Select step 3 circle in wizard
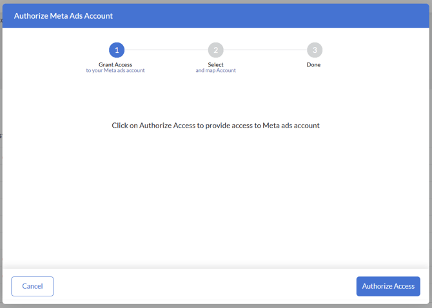The image size is (432, 308). pos(315,50)
